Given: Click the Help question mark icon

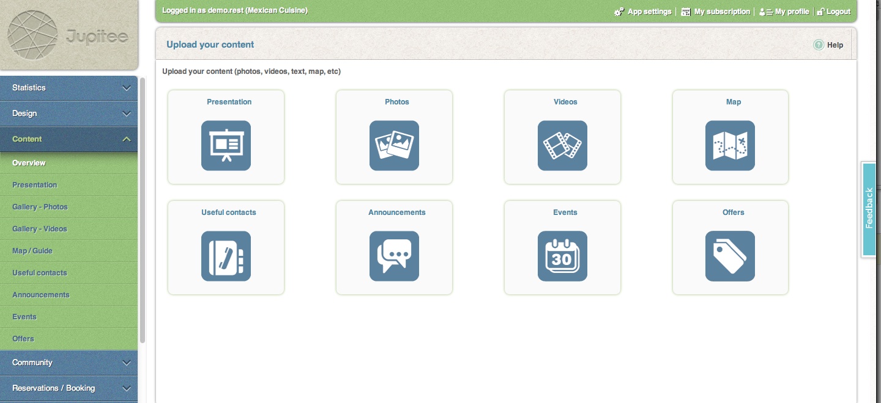Looking at the screenshot, I should coord(819,45).
